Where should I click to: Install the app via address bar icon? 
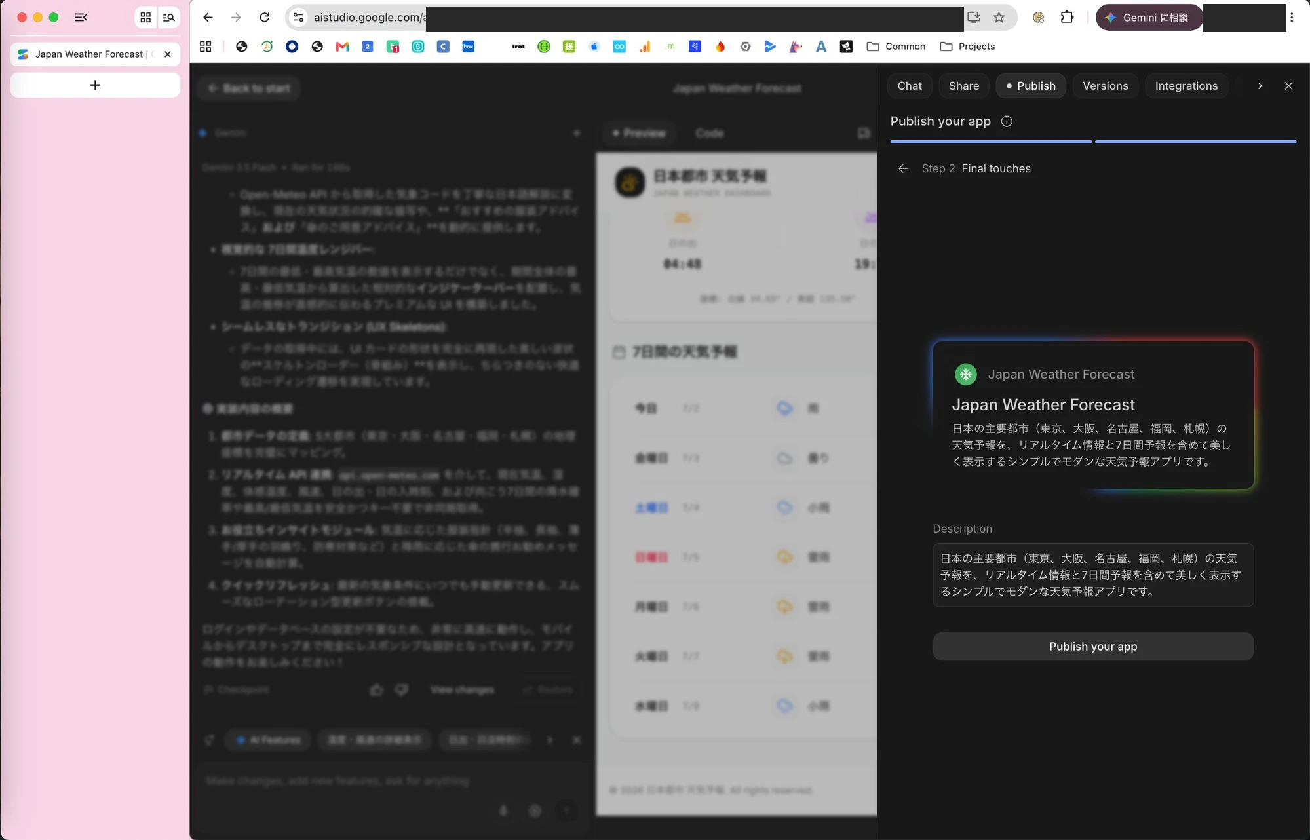point(973,18)
